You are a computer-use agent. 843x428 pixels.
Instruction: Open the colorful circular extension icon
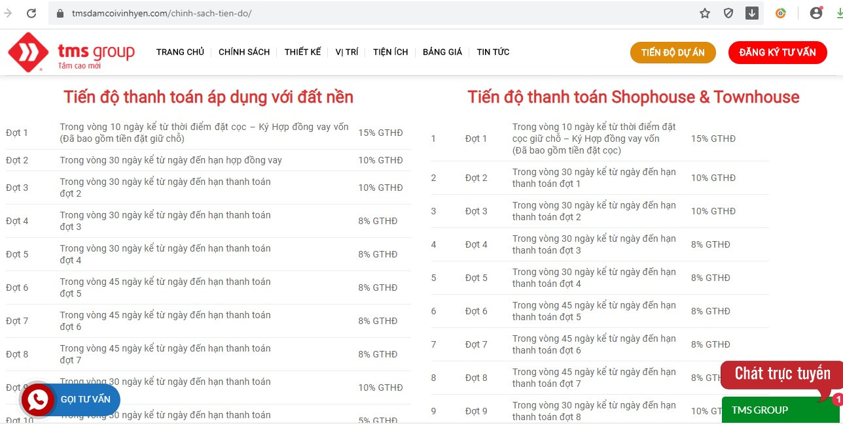point(781,13)
